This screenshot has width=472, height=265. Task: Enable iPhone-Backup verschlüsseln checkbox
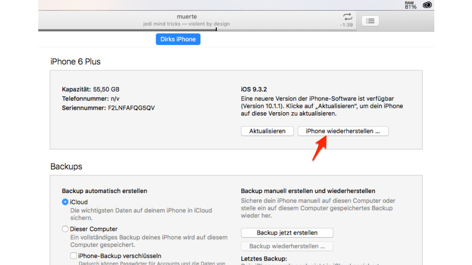pyautogui.click(x=73, y=256)
